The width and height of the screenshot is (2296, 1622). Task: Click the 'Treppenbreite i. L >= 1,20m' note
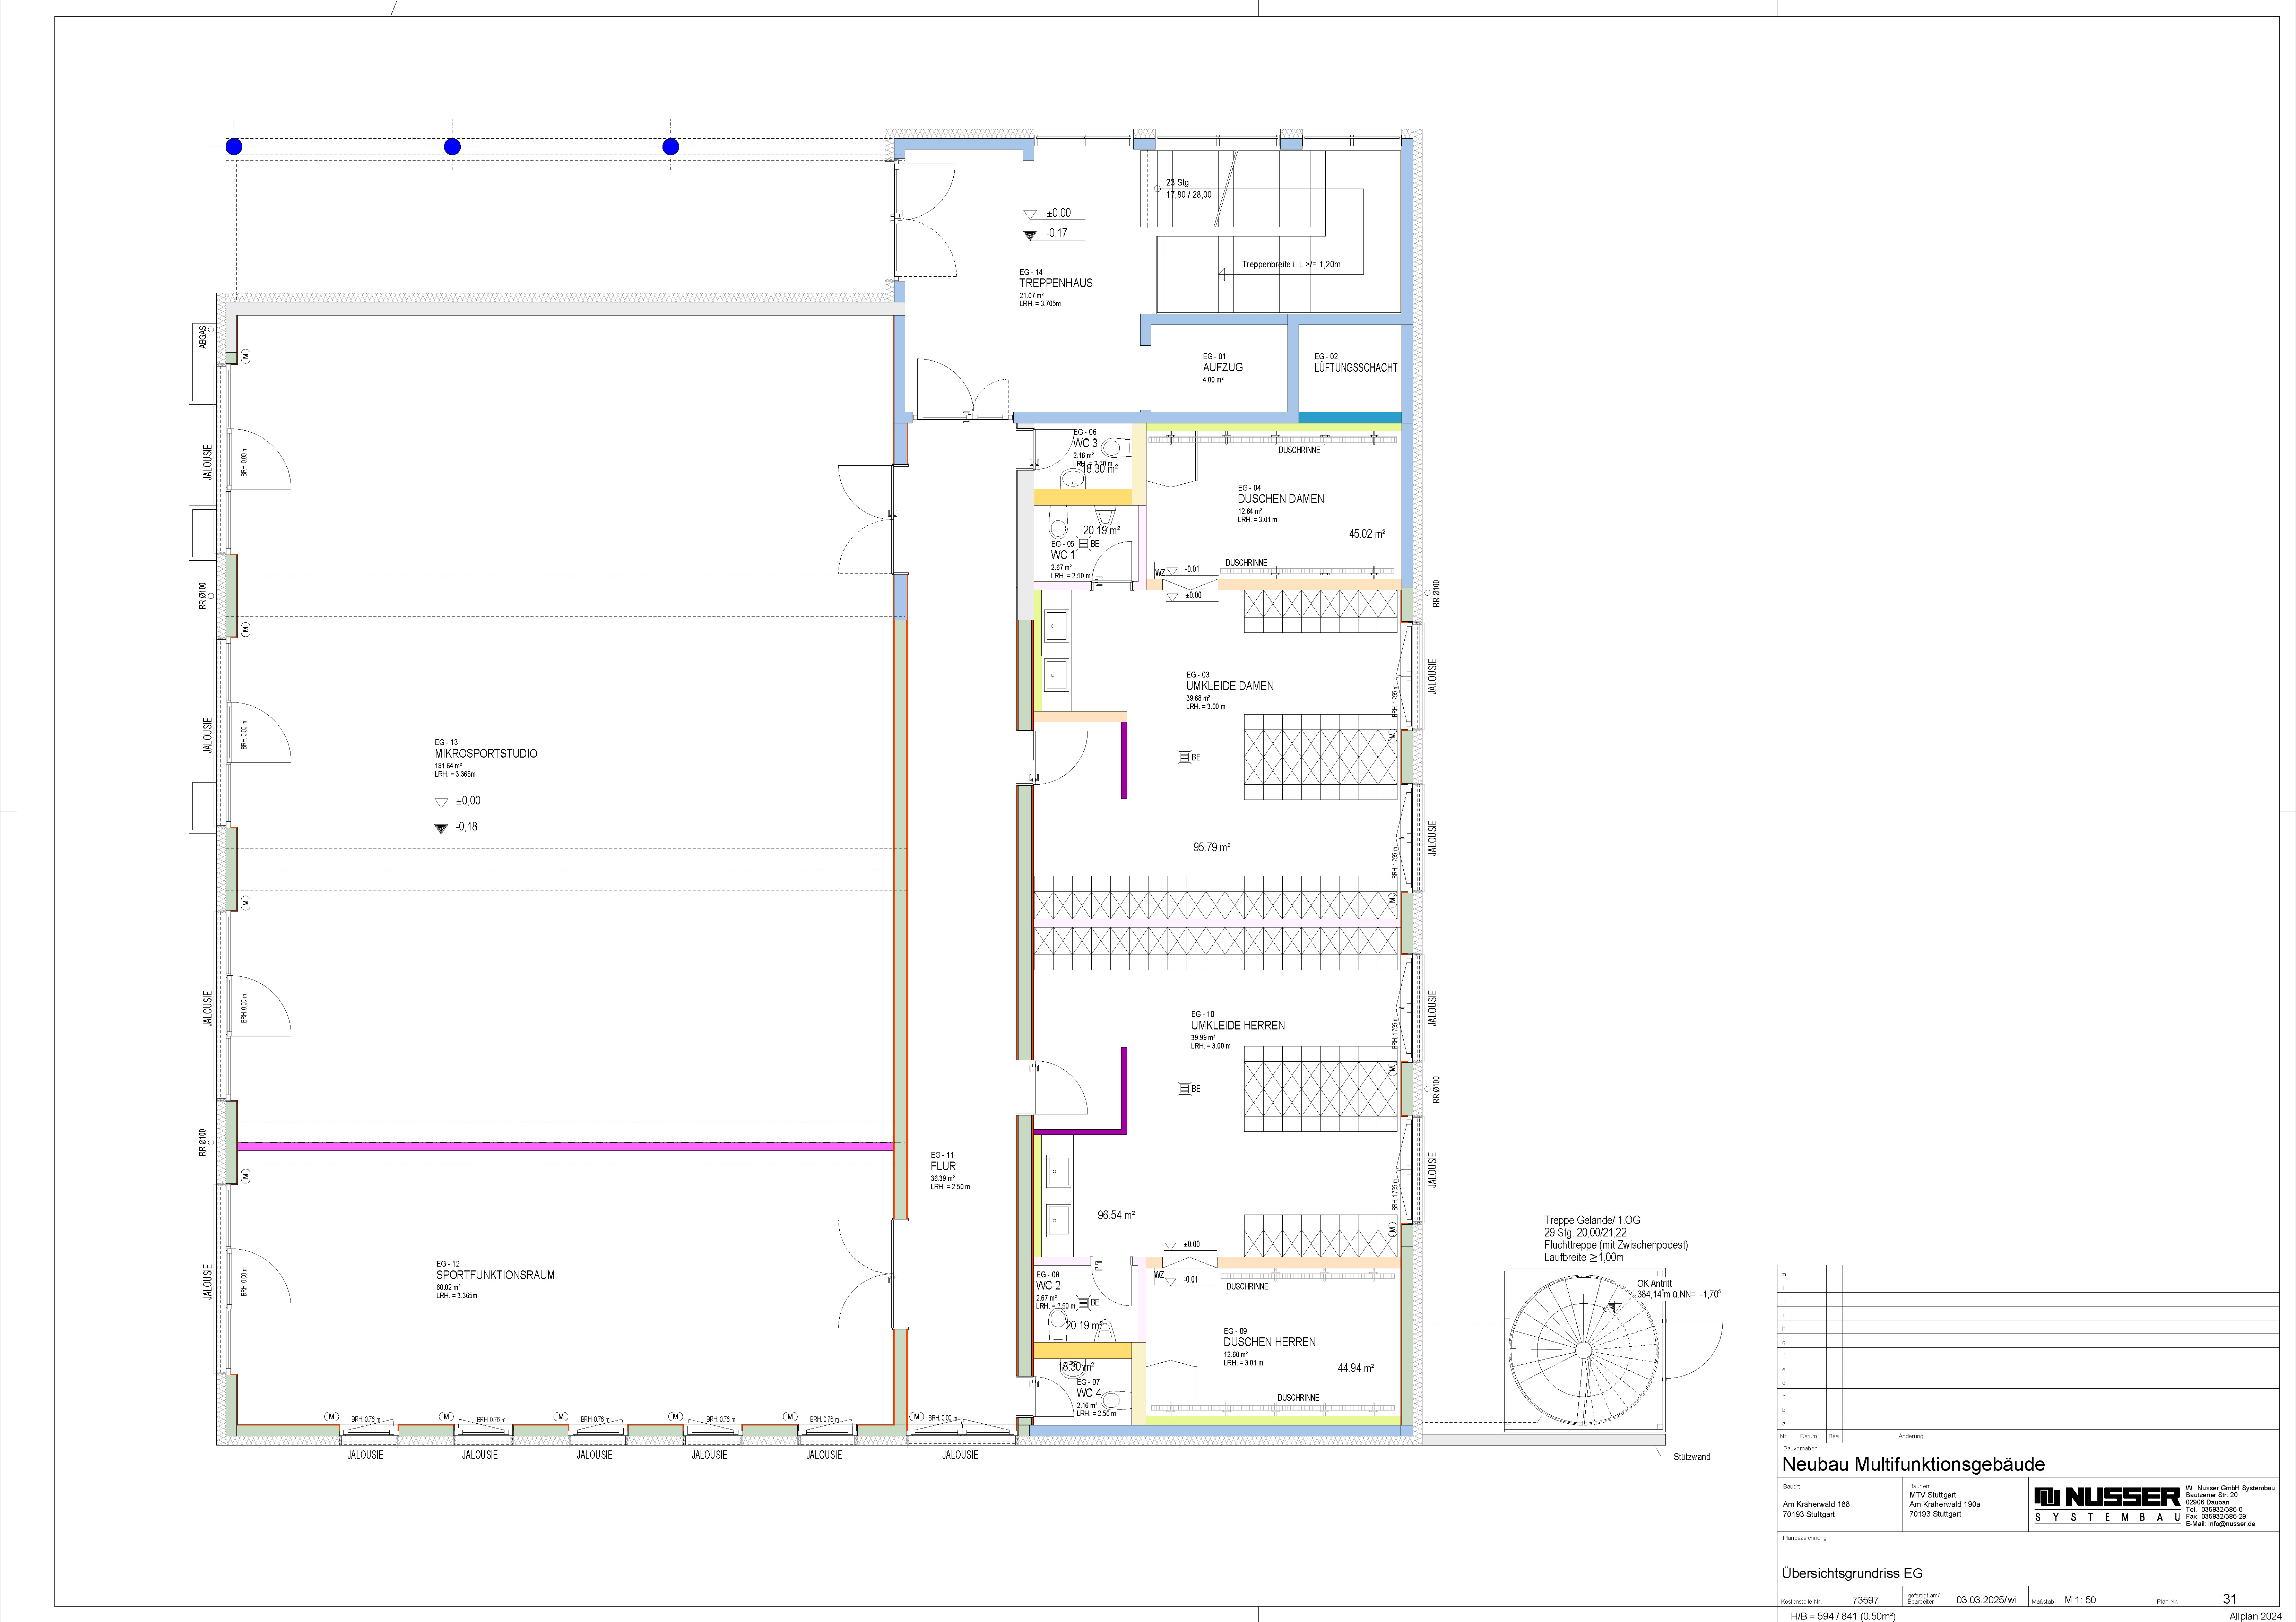[x=1291, y=265]
